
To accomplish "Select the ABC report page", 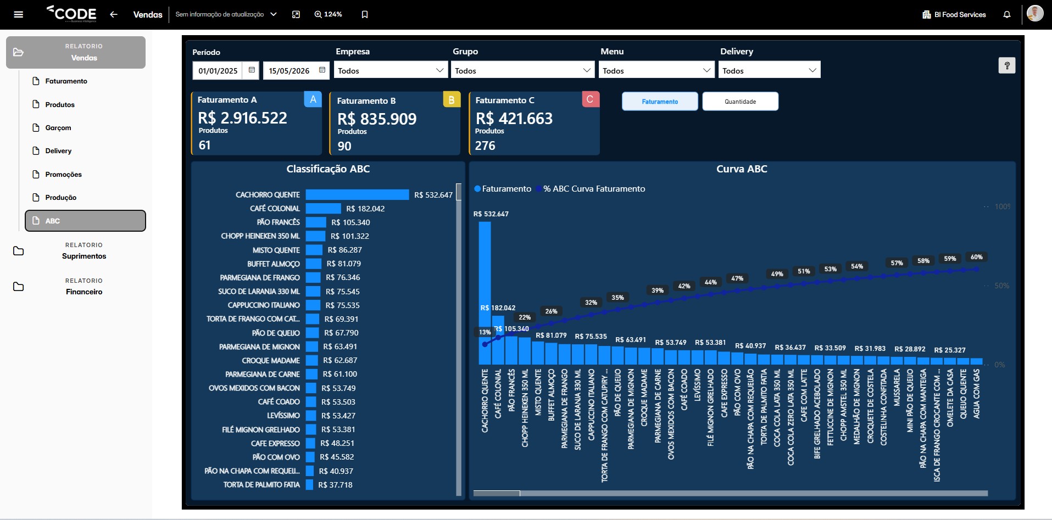I will click(x=85, y=221).
